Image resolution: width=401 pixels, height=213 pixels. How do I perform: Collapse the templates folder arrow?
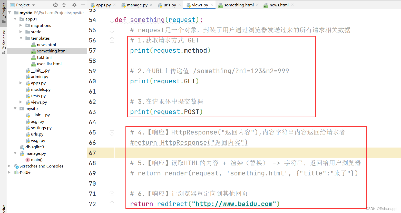coord(21,38)
